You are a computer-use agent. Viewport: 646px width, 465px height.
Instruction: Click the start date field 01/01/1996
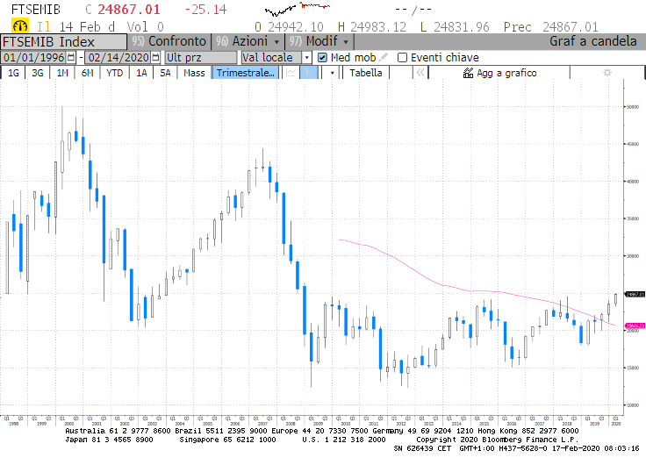(33, 57)
